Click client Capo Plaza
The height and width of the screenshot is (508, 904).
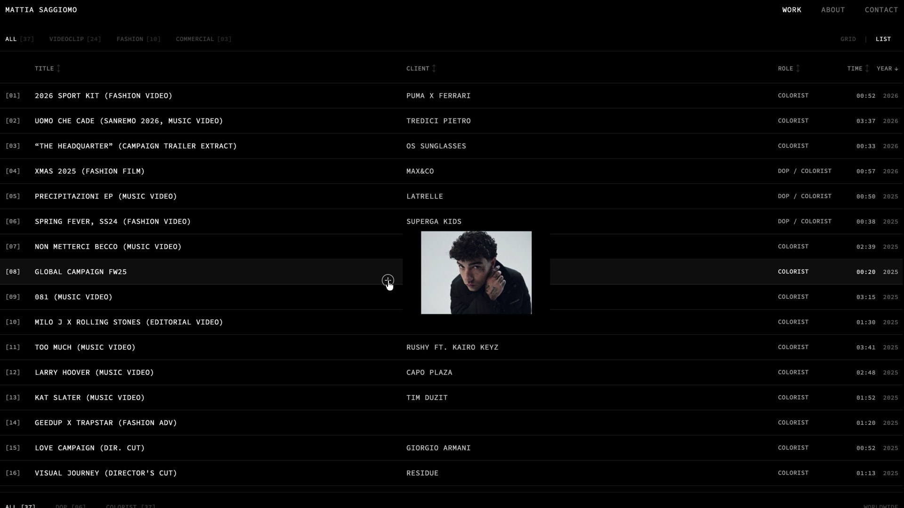429,373
